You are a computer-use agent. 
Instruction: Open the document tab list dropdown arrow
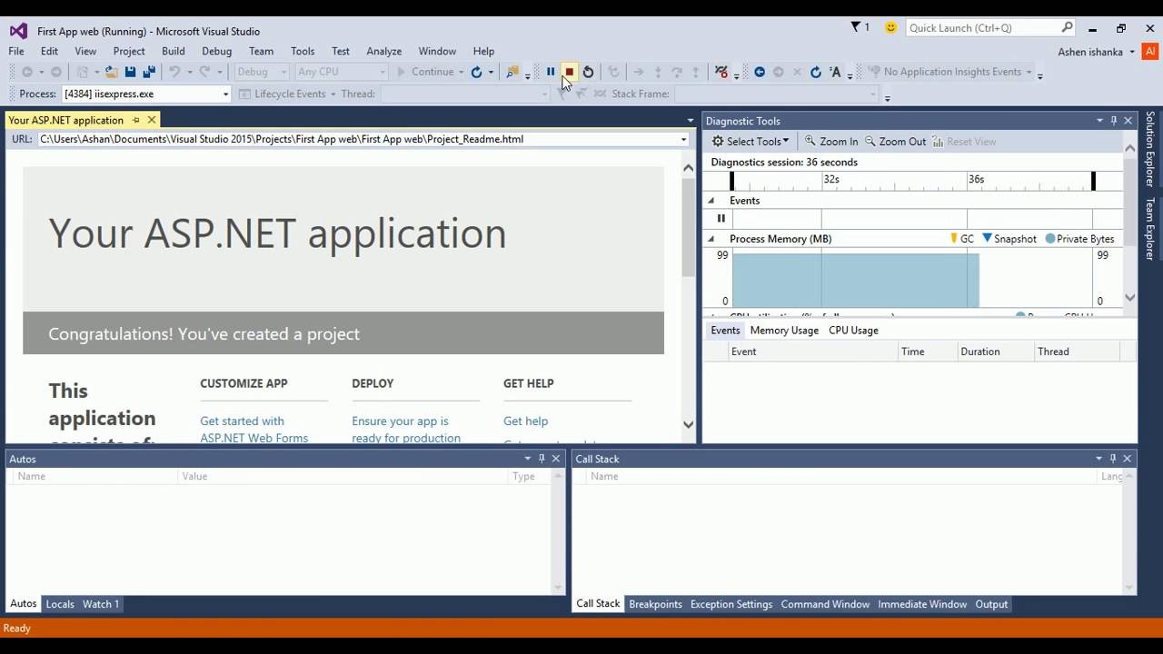coord(691,120)
